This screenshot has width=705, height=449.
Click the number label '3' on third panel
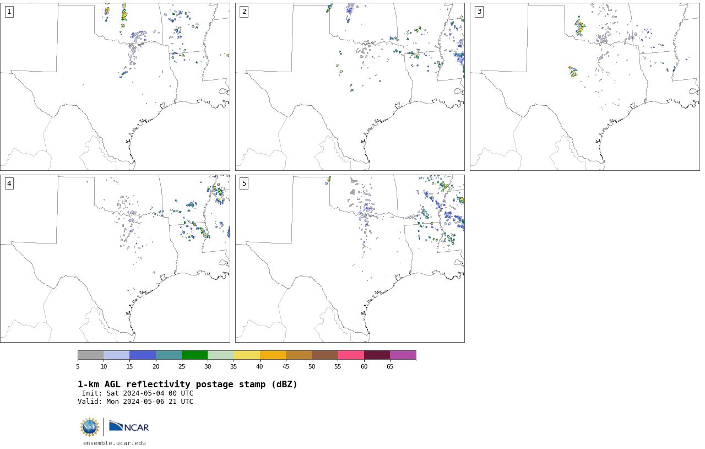479,12
